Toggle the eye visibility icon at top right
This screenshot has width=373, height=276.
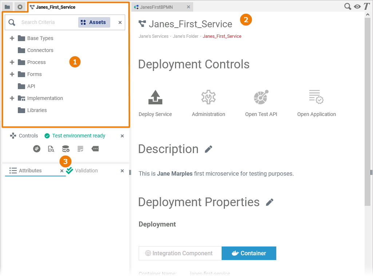(x=357, y=7)
